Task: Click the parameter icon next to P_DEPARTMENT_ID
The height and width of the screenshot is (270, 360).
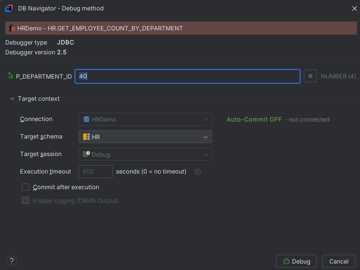Action: (x=10, y=76)
